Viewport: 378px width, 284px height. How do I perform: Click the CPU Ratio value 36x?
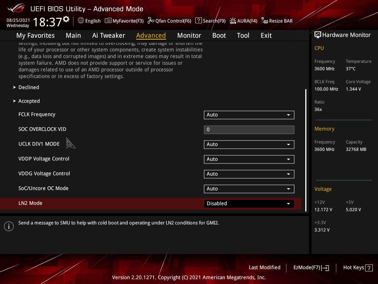(318, 109)
